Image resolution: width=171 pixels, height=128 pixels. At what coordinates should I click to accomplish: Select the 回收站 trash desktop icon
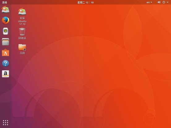tap(22, 34)
